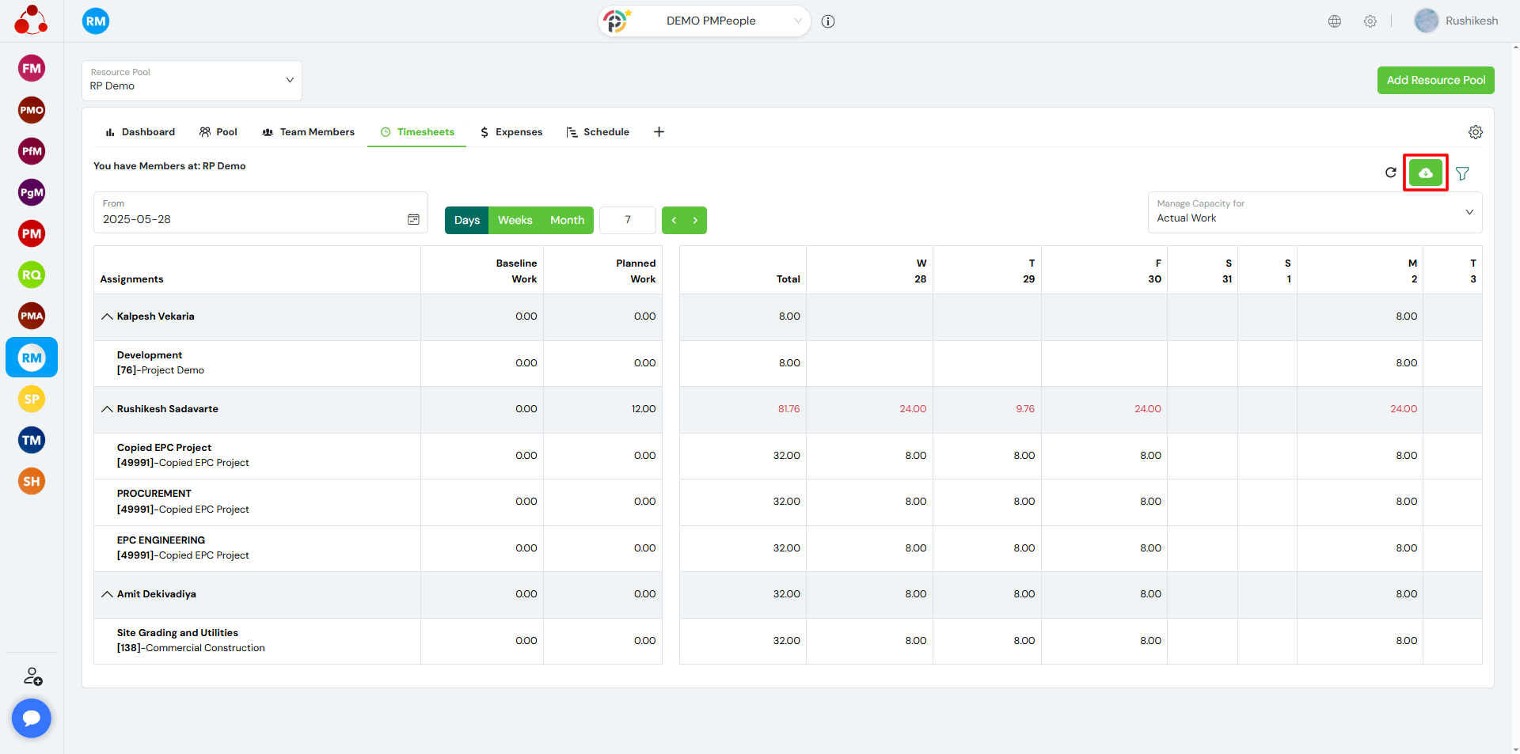
Task: Switch to the Expenses tab
Action: (511, 132)
